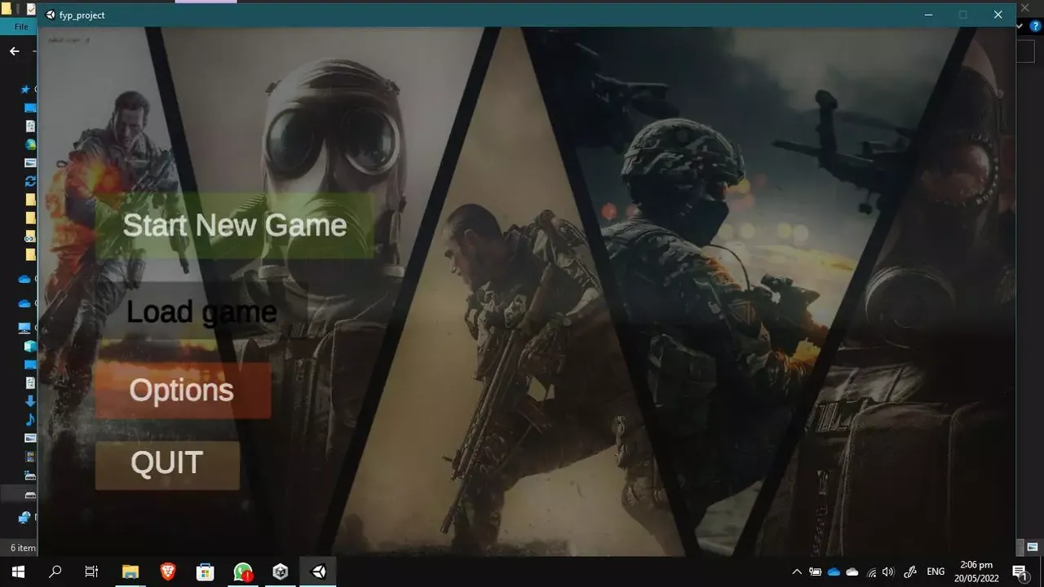Open Microsoft Store from the taskbar
The height and width of the screenshot is (587, 1044).
tap(206, 572)
